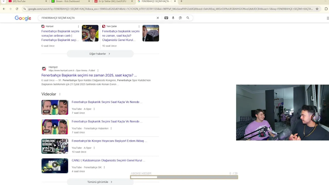
Task: Submit the search with the magnifier icon
Action: (x=188, y=18)
